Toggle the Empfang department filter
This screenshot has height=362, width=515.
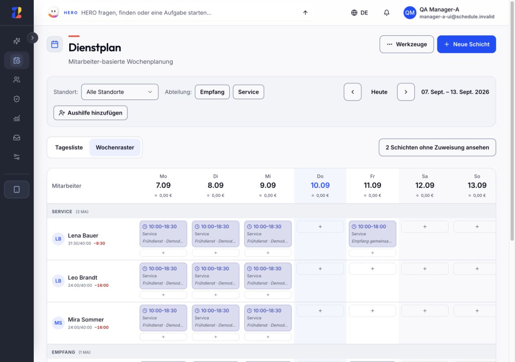click(x=212, y=92)
